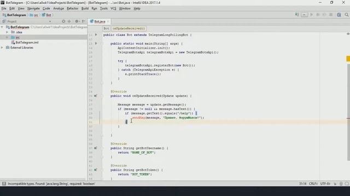Click onUpdateReceived() breadcrumb above editor
Viewport: 350px width, 196px height.
click(129, 28)
